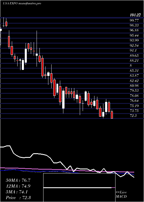Click the 73.75 price axis label
Screen dimensions: 144x202
134,111
